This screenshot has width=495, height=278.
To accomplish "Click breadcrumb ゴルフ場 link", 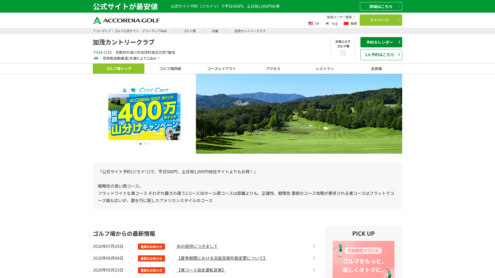I will point(189,31).
